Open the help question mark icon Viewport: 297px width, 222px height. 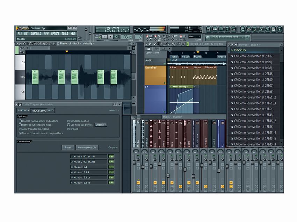click(x=279, y=29)
